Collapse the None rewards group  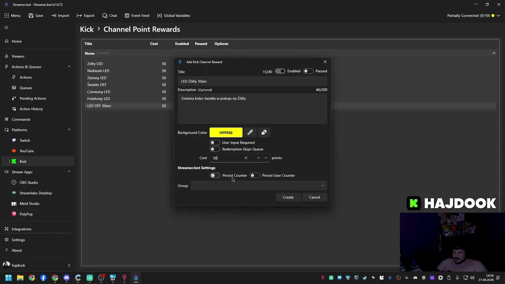coord(494,53)
